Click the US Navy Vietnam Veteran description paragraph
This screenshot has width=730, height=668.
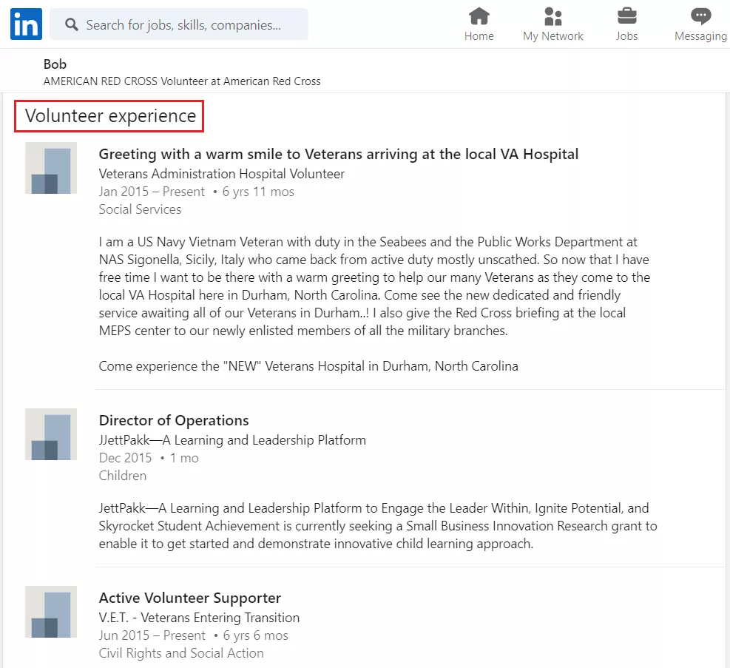pyautogui.click(x=374, y=286)
